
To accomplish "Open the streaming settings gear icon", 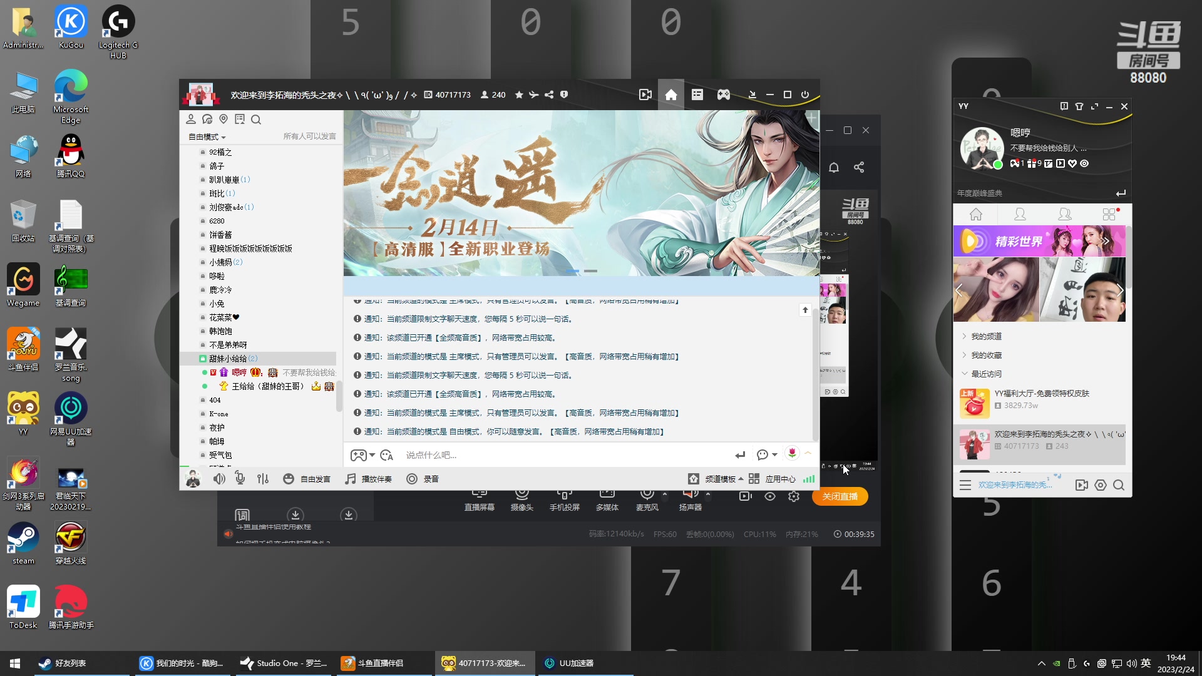I will click(794, 496).
